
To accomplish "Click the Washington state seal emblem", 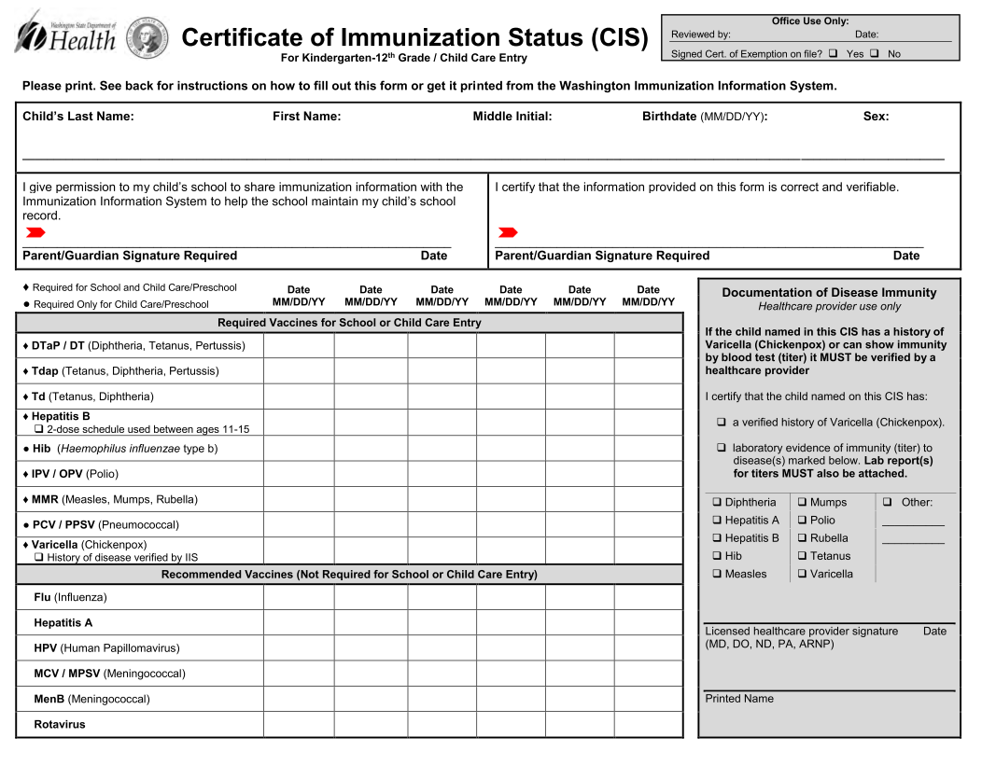I will tap(147, 37).
